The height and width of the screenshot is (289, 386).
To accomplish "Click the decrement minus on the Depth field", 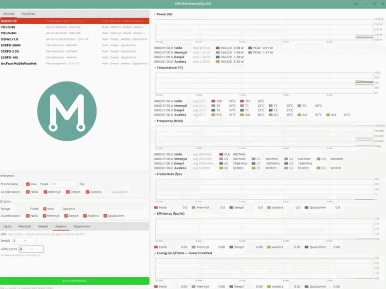I will click(x=25, y=241).
